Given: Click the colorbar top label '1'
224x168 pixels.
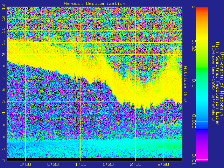Looking at the screenshot, I should pyautogui.click(x=194, y=7).
